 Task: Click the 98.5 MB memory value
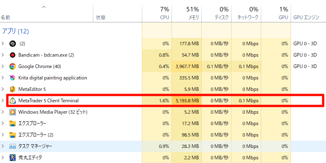coord(190,135)
